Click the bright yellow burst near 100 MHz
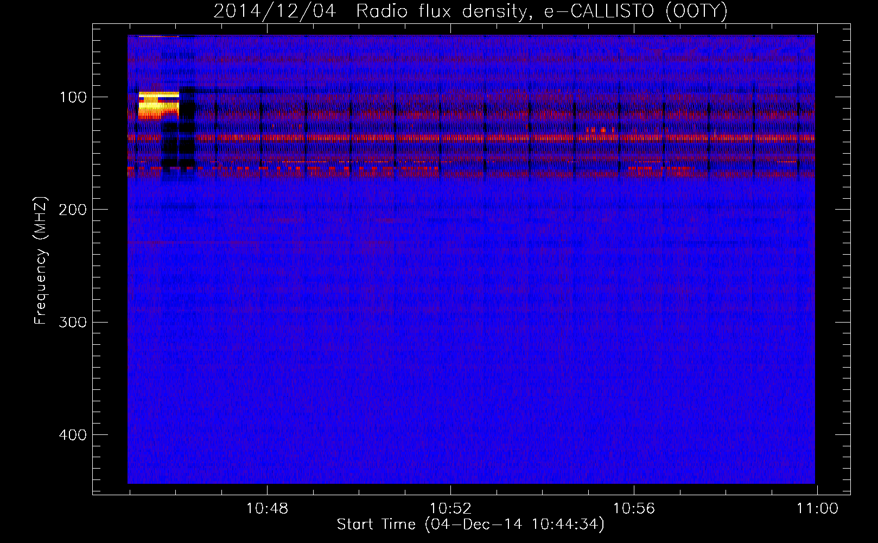 coord(158,105)
